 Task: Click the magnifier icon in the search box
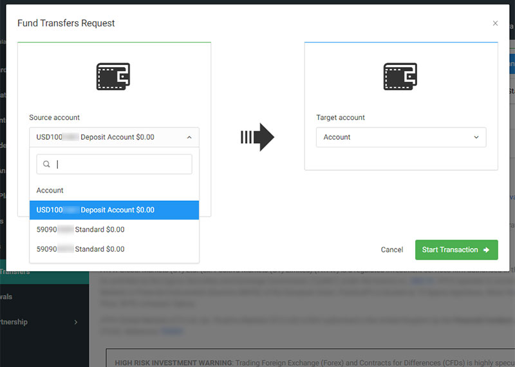[47, 164]
